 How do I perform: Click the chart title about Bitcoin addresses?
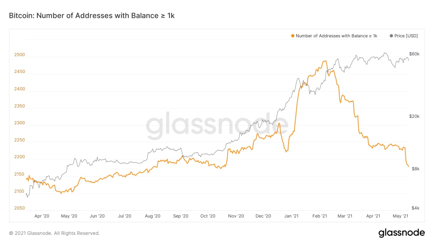coord(92,16)
